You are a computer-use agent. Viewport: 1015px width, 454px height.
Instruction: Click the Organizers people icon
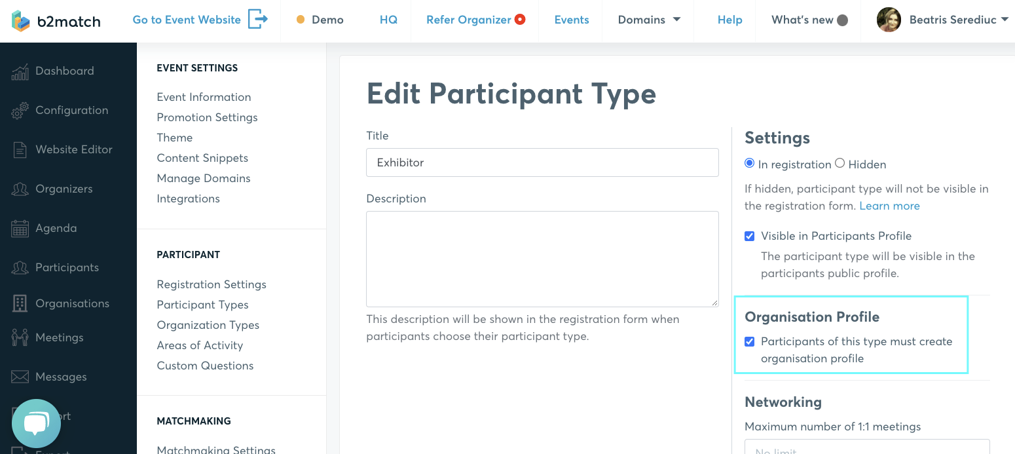(20, 189)
